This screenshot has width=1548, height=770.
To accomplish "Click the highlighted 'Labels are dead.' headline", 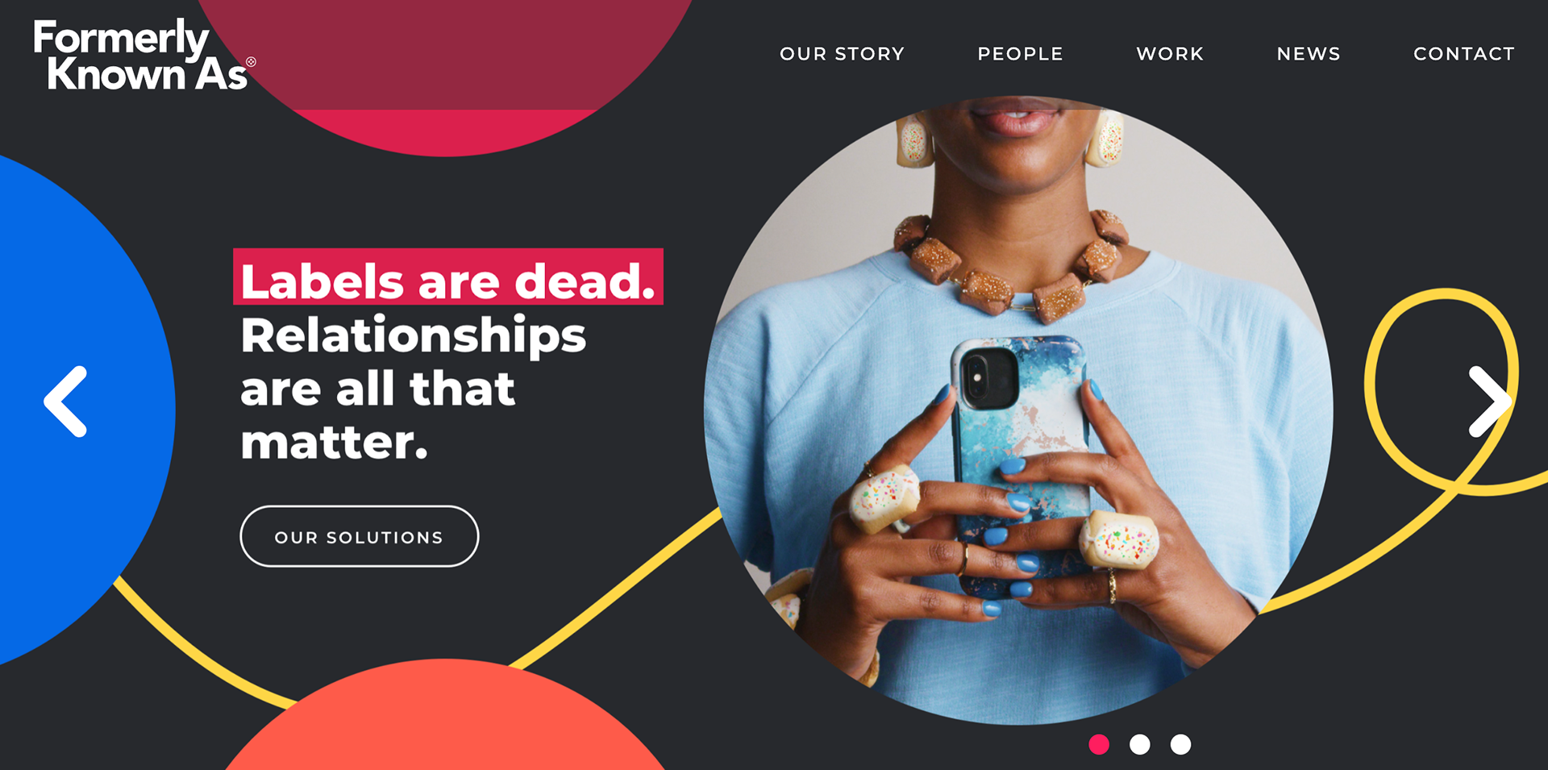I will click(x=448, y=277).
